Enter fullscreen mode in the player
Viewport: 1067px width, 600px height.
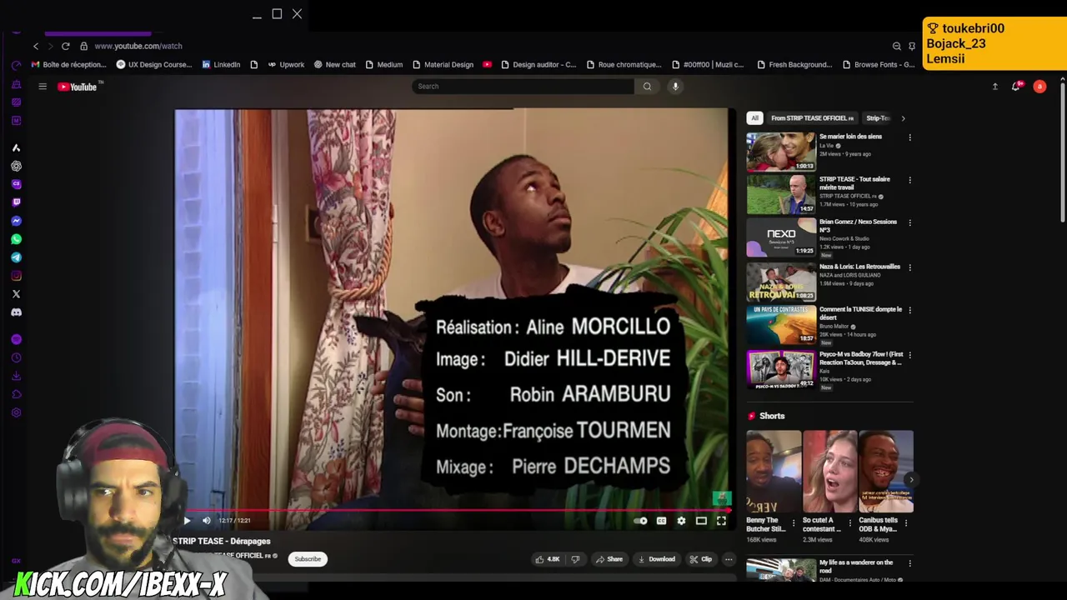pyautogui.click(x=721, y=521)
